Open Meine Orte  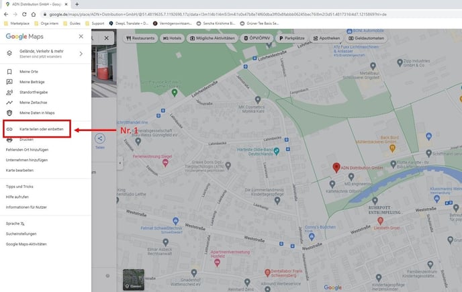(x=29, y=72)
